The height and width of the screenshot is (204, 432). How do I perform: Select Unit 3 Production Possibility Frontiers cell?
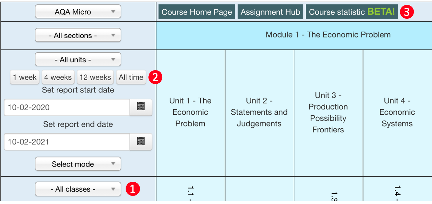tap(328, 113)
